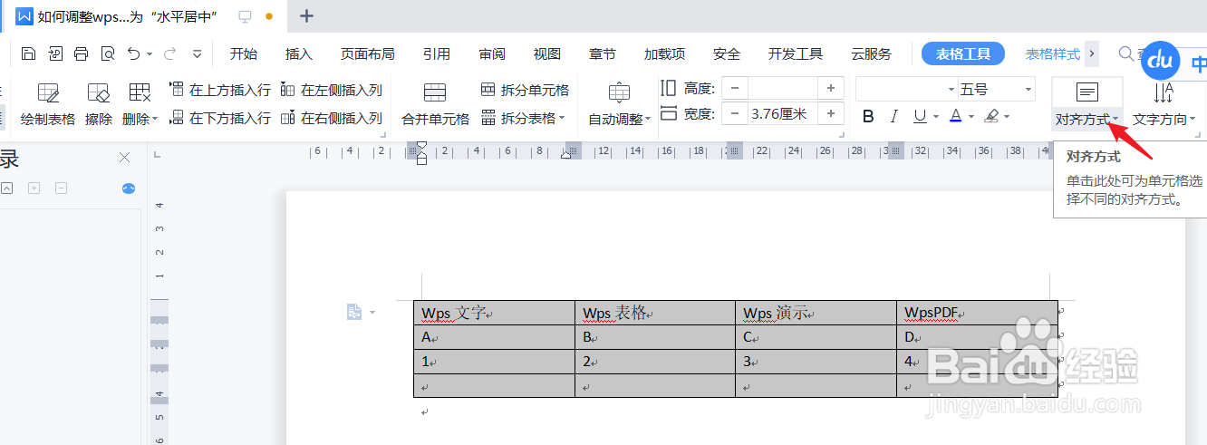
Task: Click the 宽度 width field showing 3.76厘米
Action: tap(781, 113)
